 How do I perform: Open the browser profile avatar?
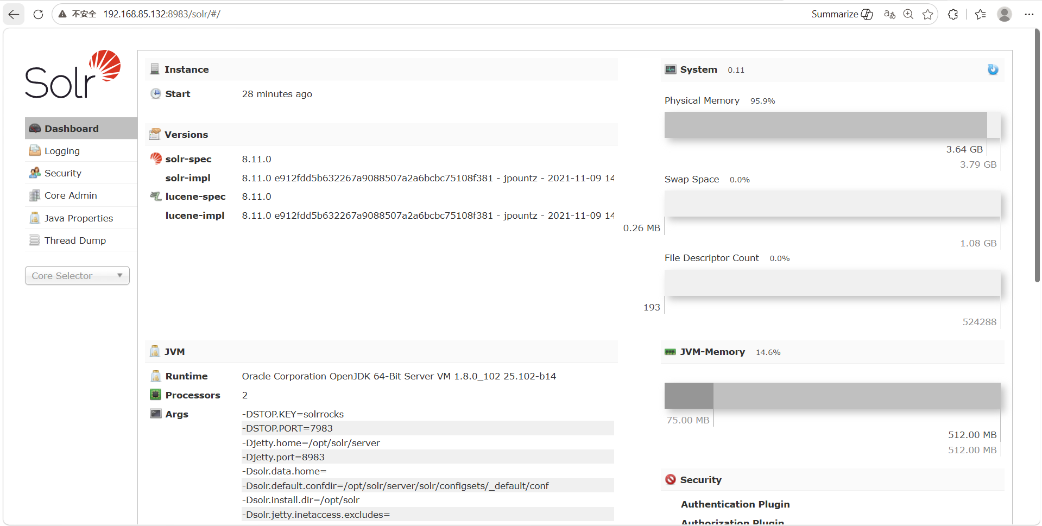(1005, 14)
